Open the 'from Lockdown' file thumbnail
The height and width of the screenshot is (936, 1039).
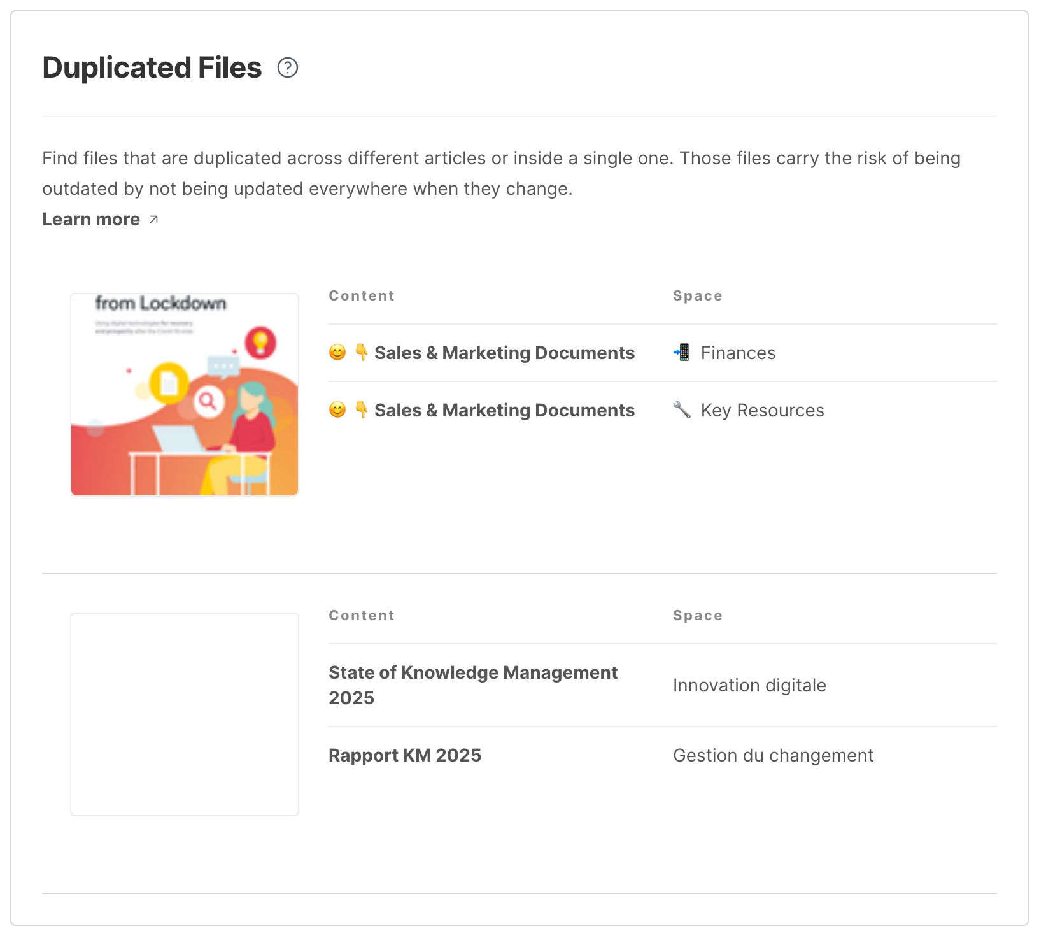(185, 395)
